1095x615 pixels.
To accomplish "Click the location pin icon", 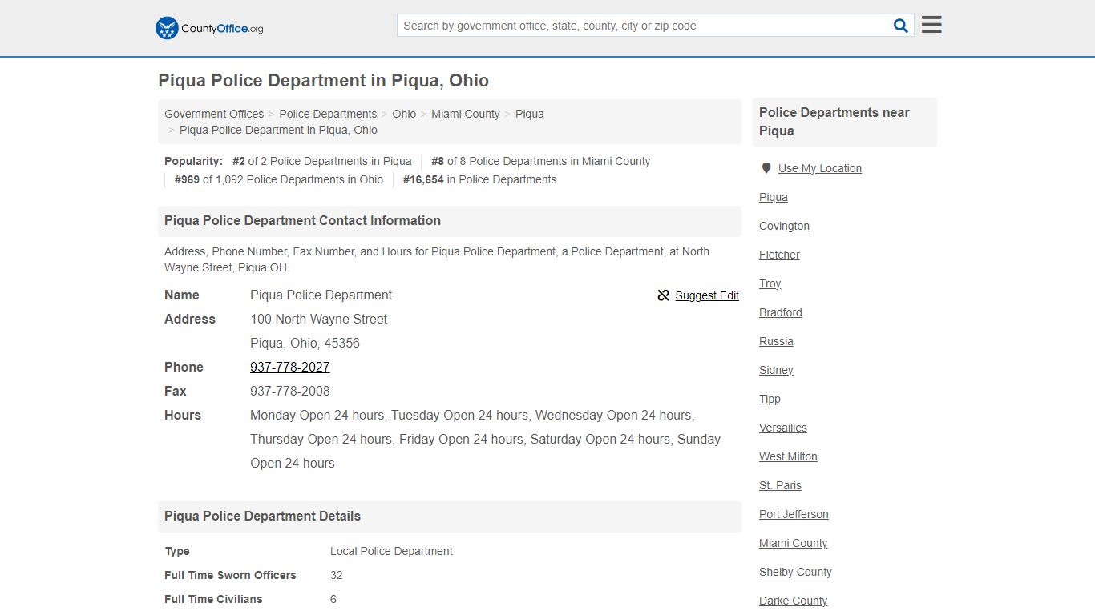I will pyautogui.click(x=766, y=168).
